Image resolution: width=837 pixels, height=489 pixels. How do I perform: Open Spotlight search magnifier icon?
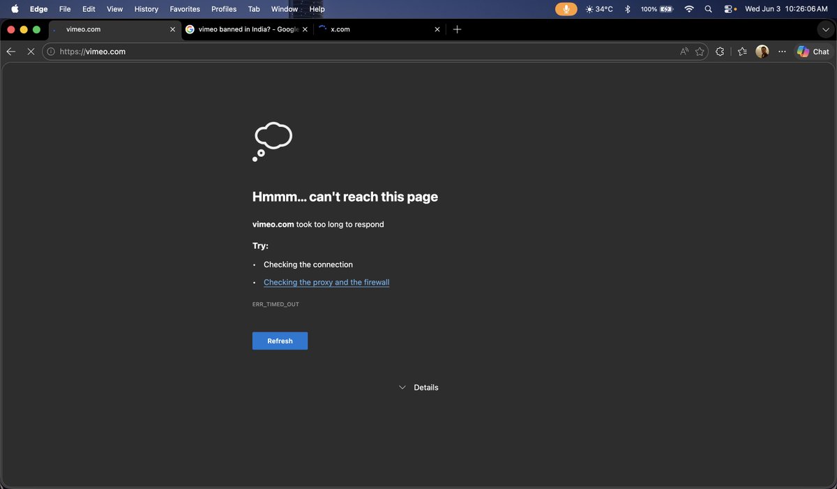pyautogui.click(x=709, y=9)
